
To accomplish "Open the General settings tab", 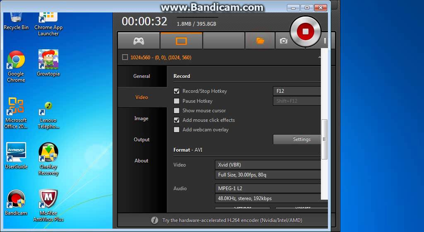I will pyautogui.click(x=142, y=76).
